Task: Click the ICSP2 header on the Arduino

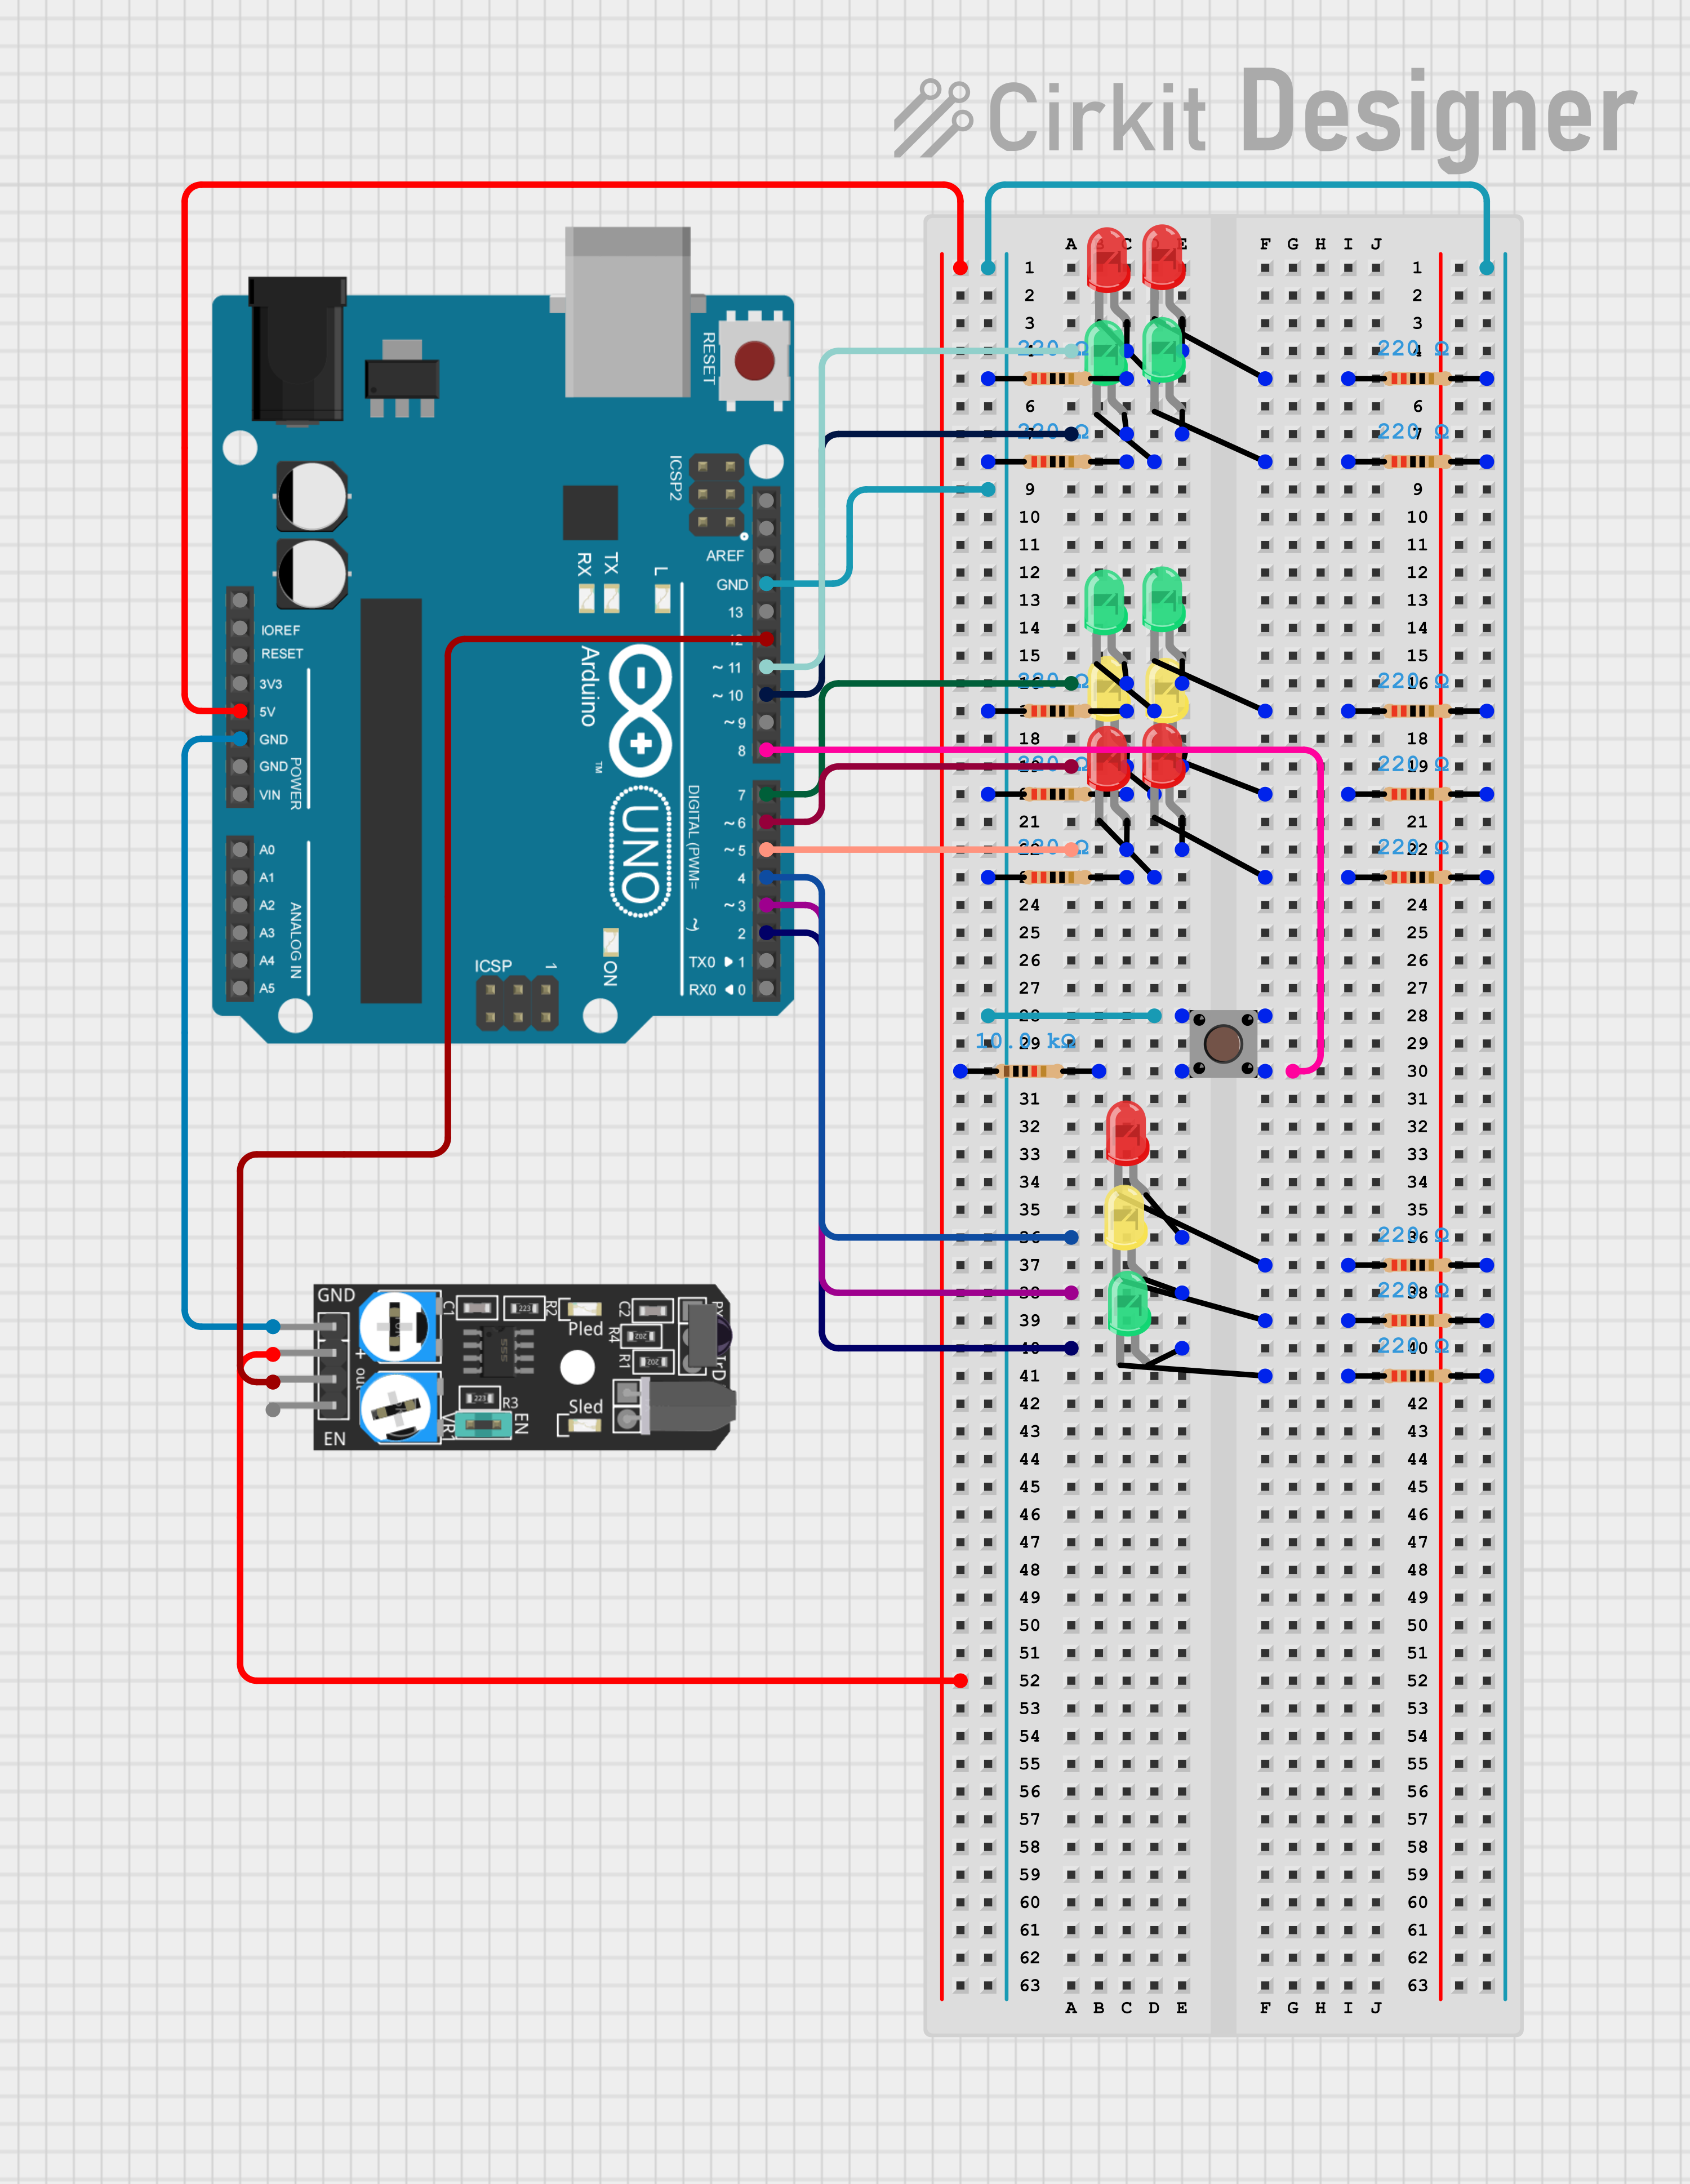Action: pos(716,494)
